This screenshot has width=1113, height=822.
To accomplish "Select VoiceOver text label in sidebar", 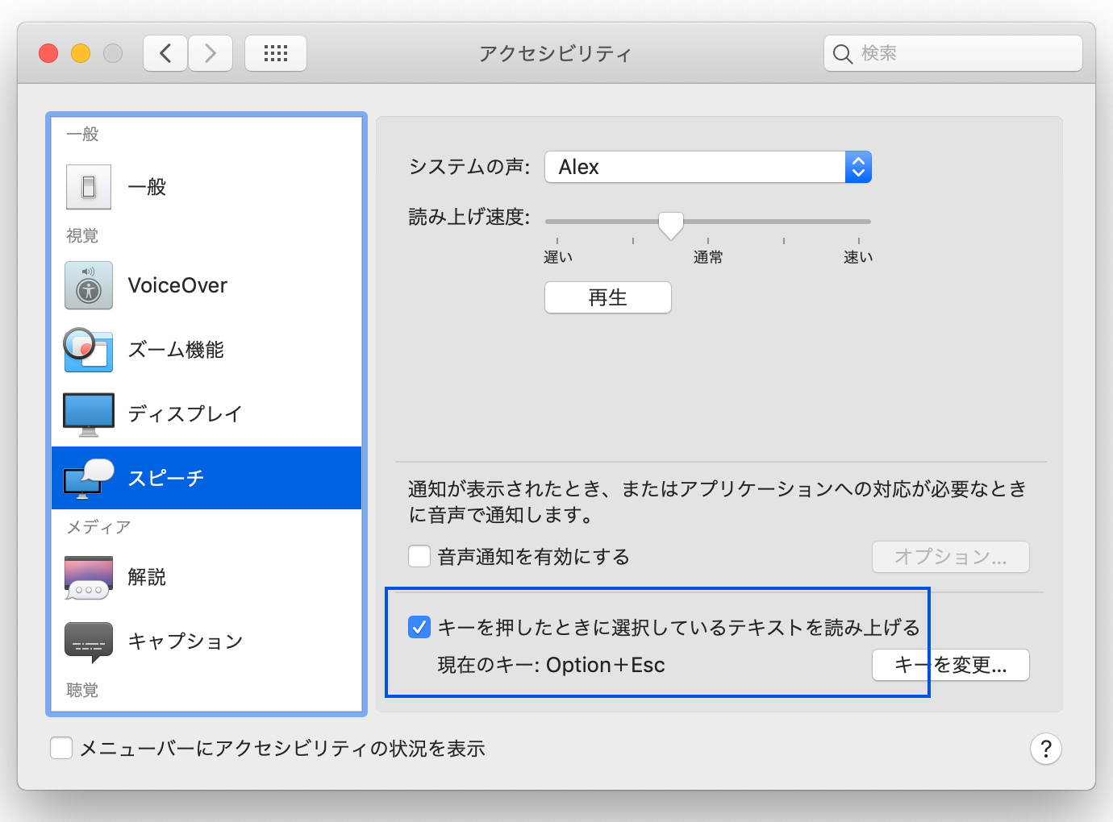I will [x=177, y=285].
